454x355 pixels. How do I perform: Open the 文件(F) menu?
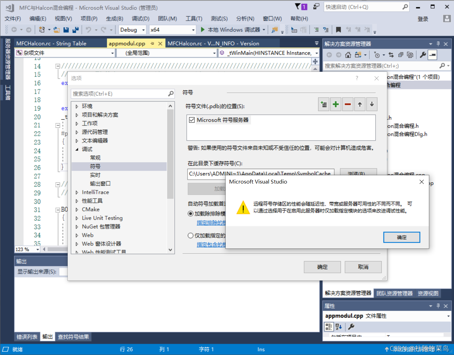pos(13,19)
